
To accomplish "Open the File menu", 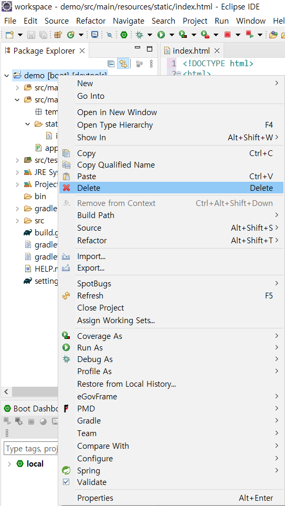I will [10, 21].
